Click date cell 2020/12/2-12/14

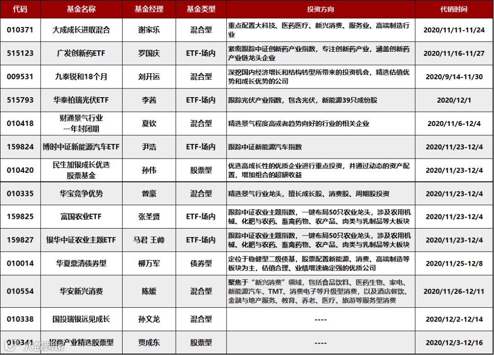pos(454,319)
